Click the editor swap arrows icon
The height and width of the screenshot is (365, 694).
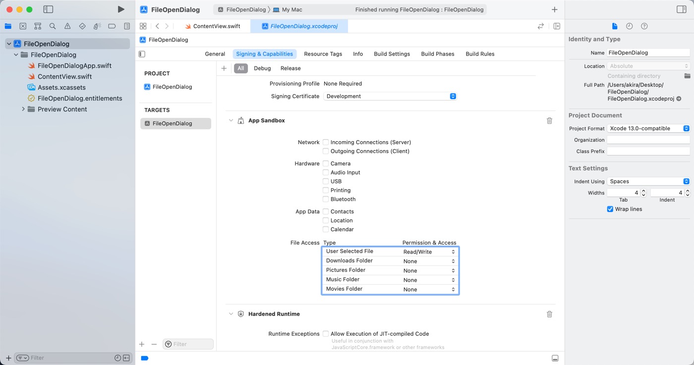[x=541, y=26]
